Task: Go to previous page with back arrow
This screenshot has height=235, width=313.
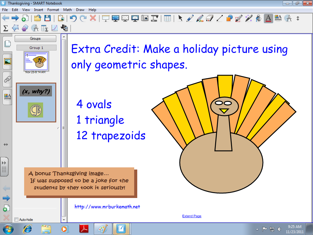Action: 6,18
